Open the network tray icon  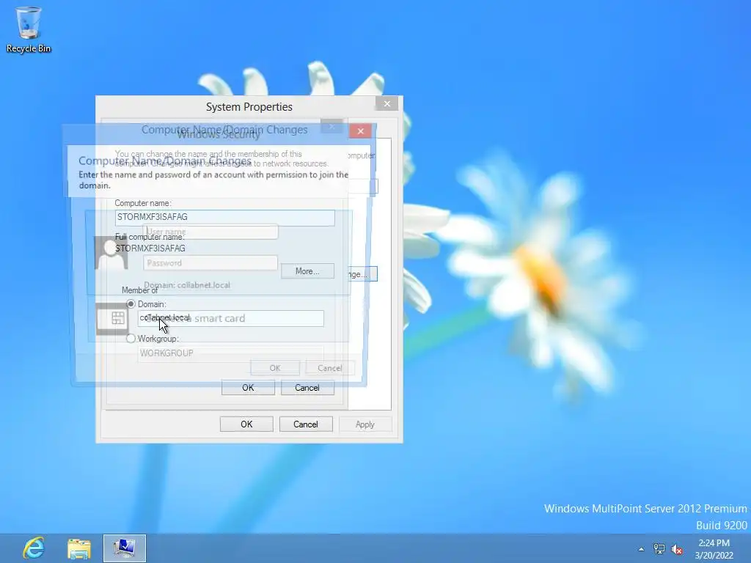pos(659,549)
